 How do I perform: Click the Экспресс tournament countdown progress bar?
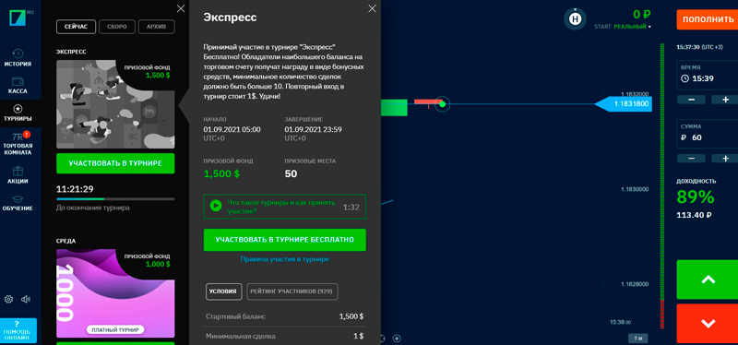click(x=115, y=199)
